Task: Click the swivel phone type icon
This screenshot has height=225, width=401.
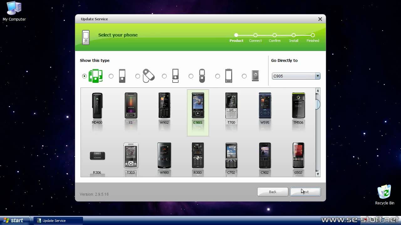Action: [x=148, y=76]
